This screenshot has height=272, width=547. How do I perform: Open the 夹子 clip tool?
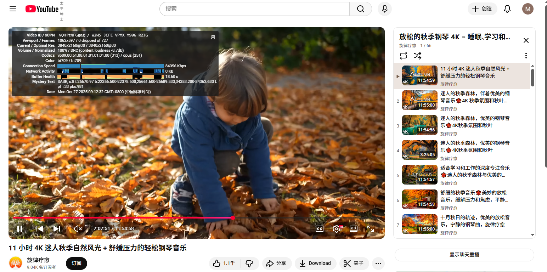pos(354,263)
